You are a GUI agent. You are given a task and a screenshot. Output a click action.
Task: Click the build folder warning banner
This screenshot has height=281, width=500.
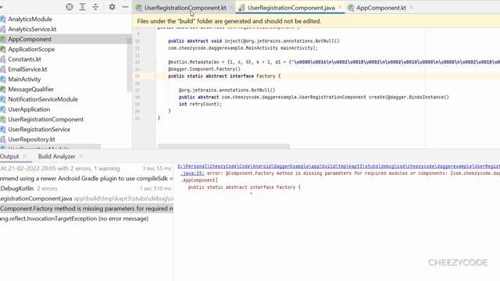click(x=316, y=21)
